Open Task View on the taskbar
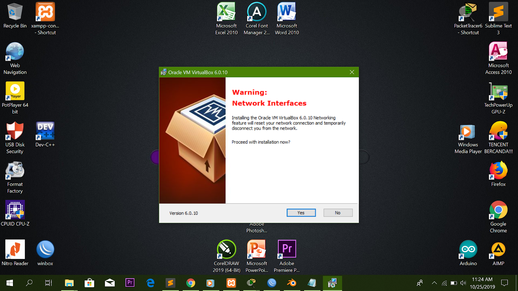 click(49, 283)
